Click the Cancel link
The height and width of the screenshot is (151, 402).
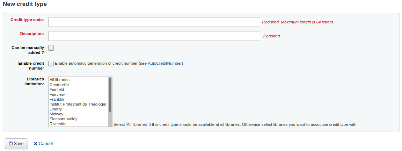click(45, 144)
